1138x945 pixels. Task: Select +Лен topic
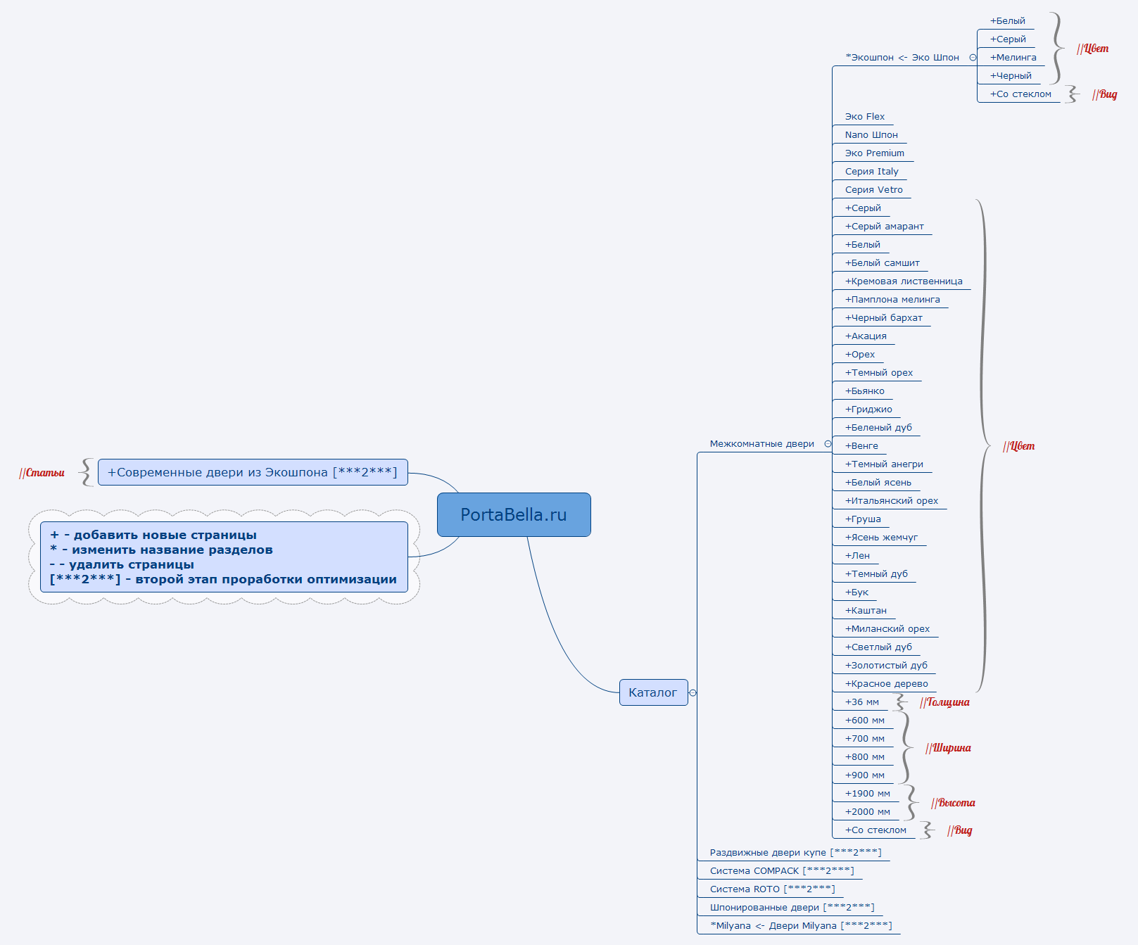coord(857,556)
